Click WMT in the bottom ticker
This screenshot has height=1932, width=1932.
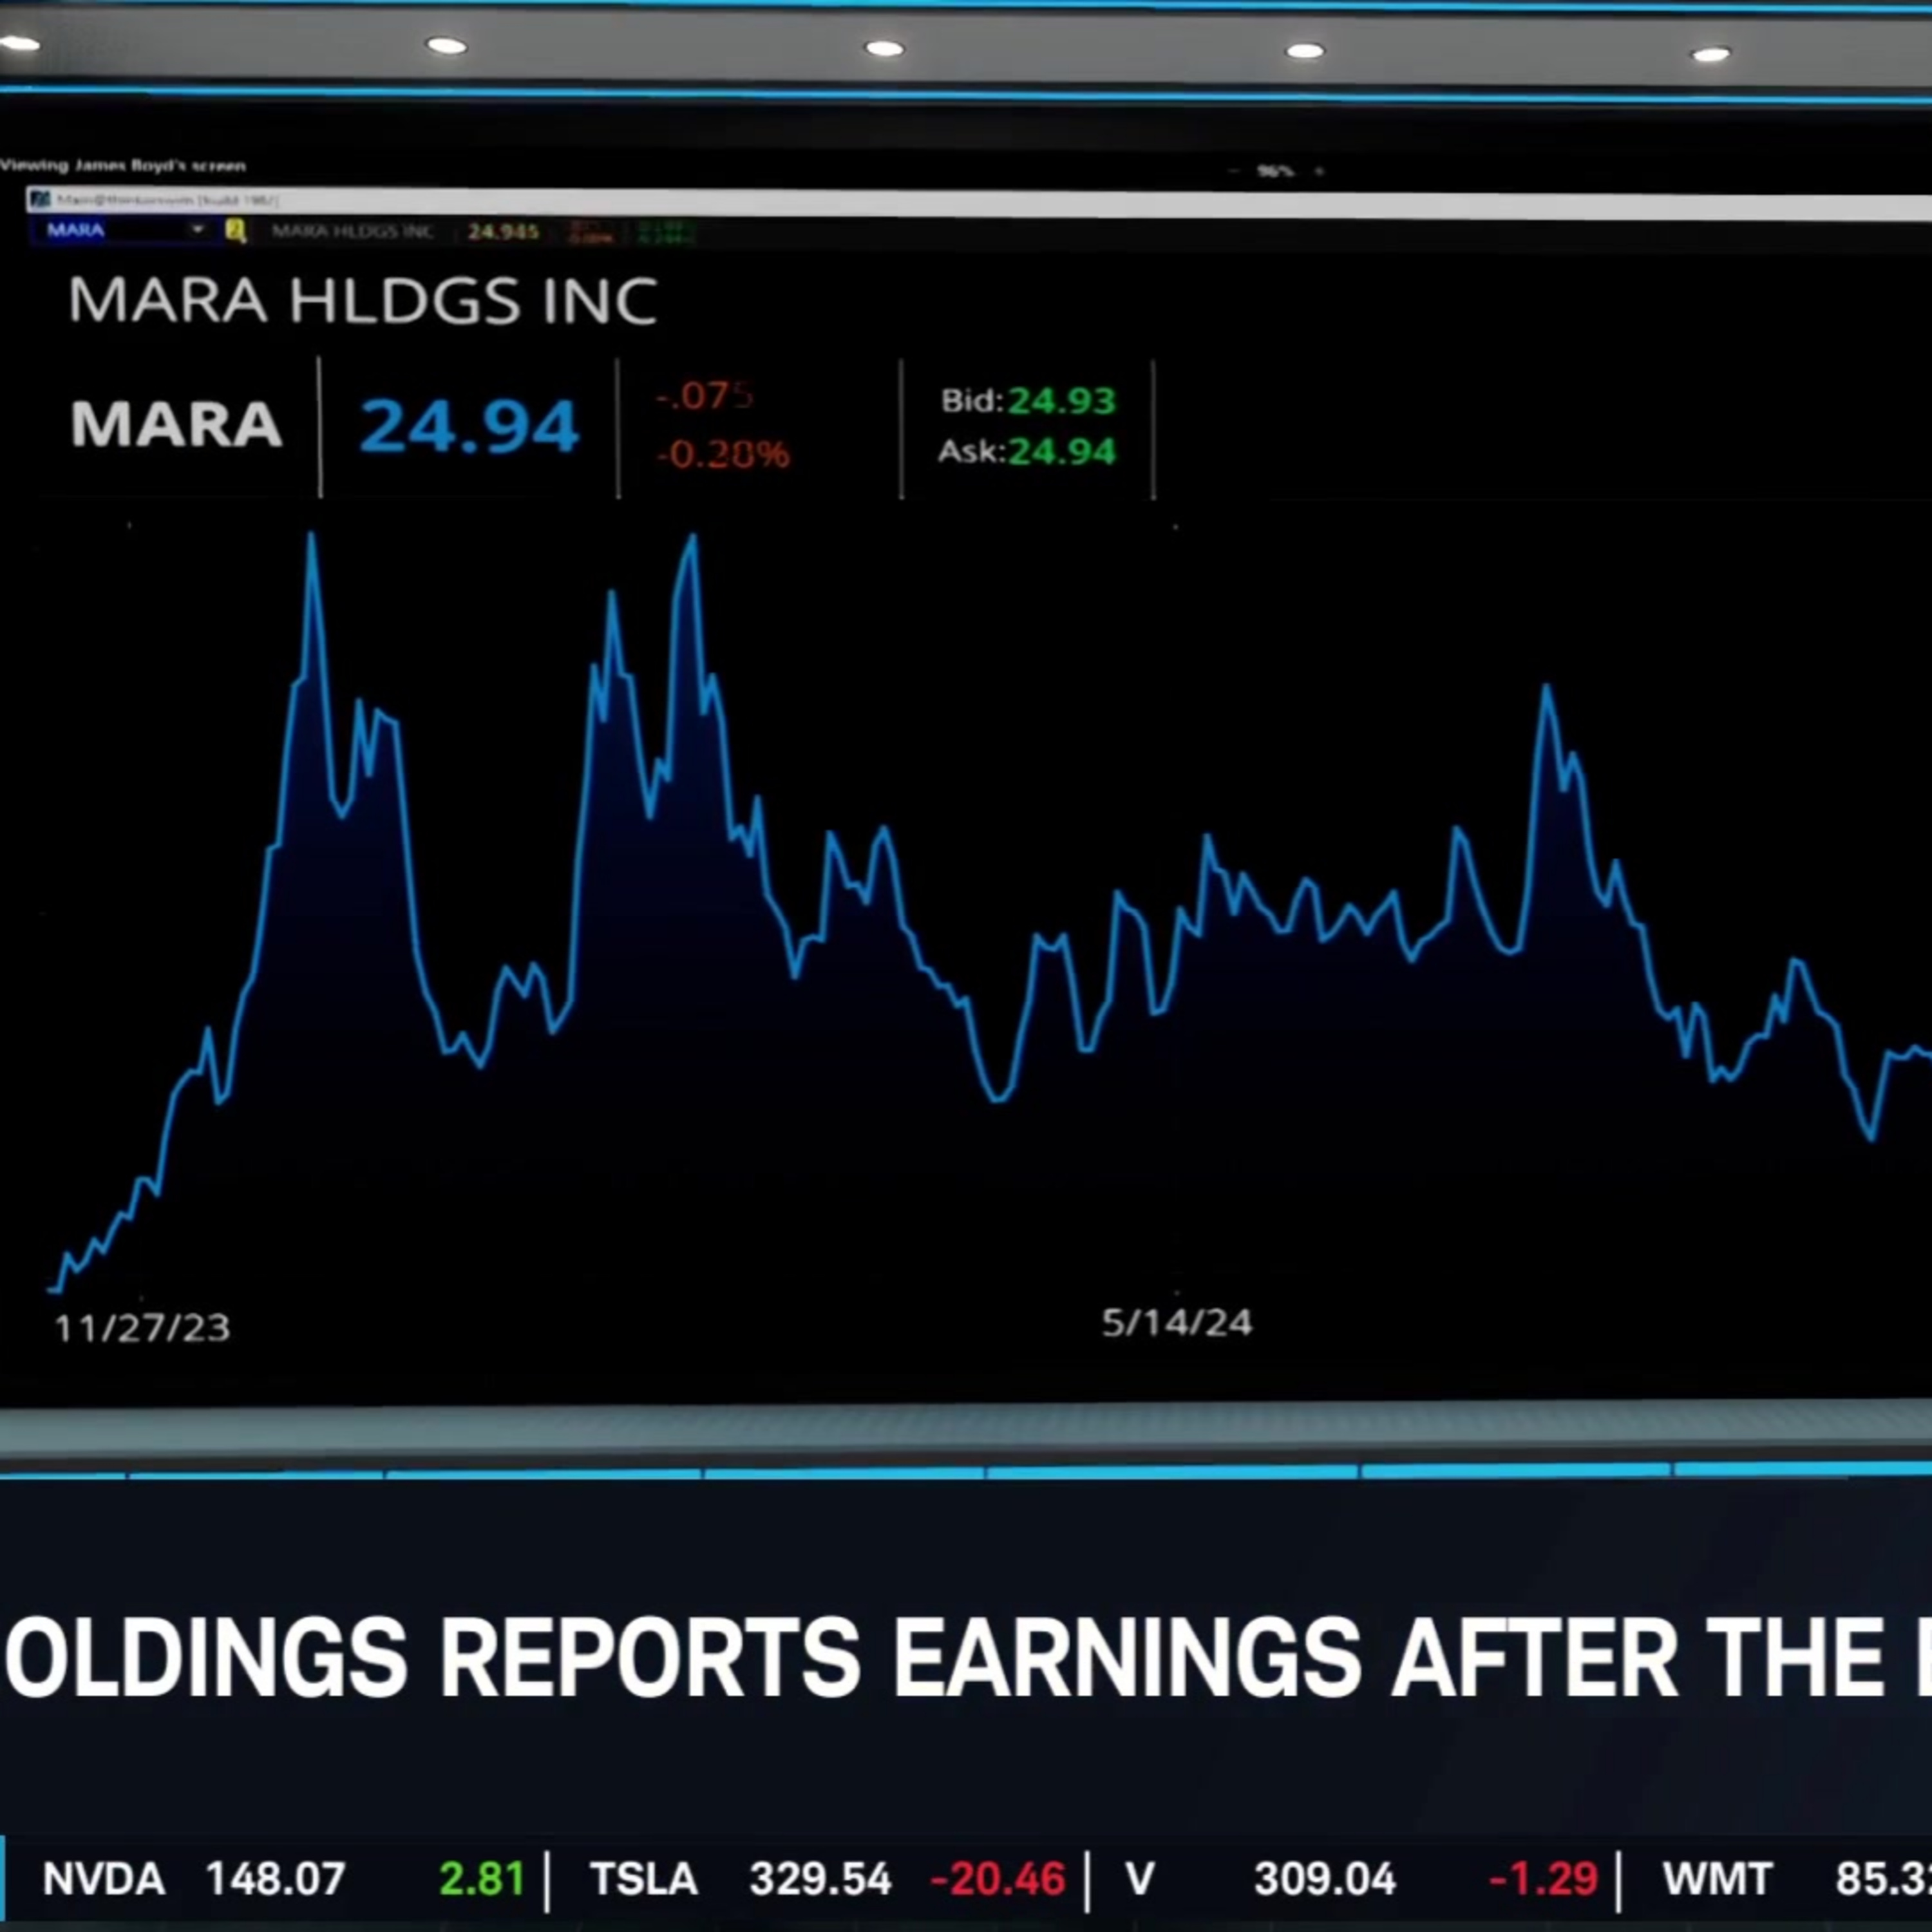[x=1717, y=1879]
